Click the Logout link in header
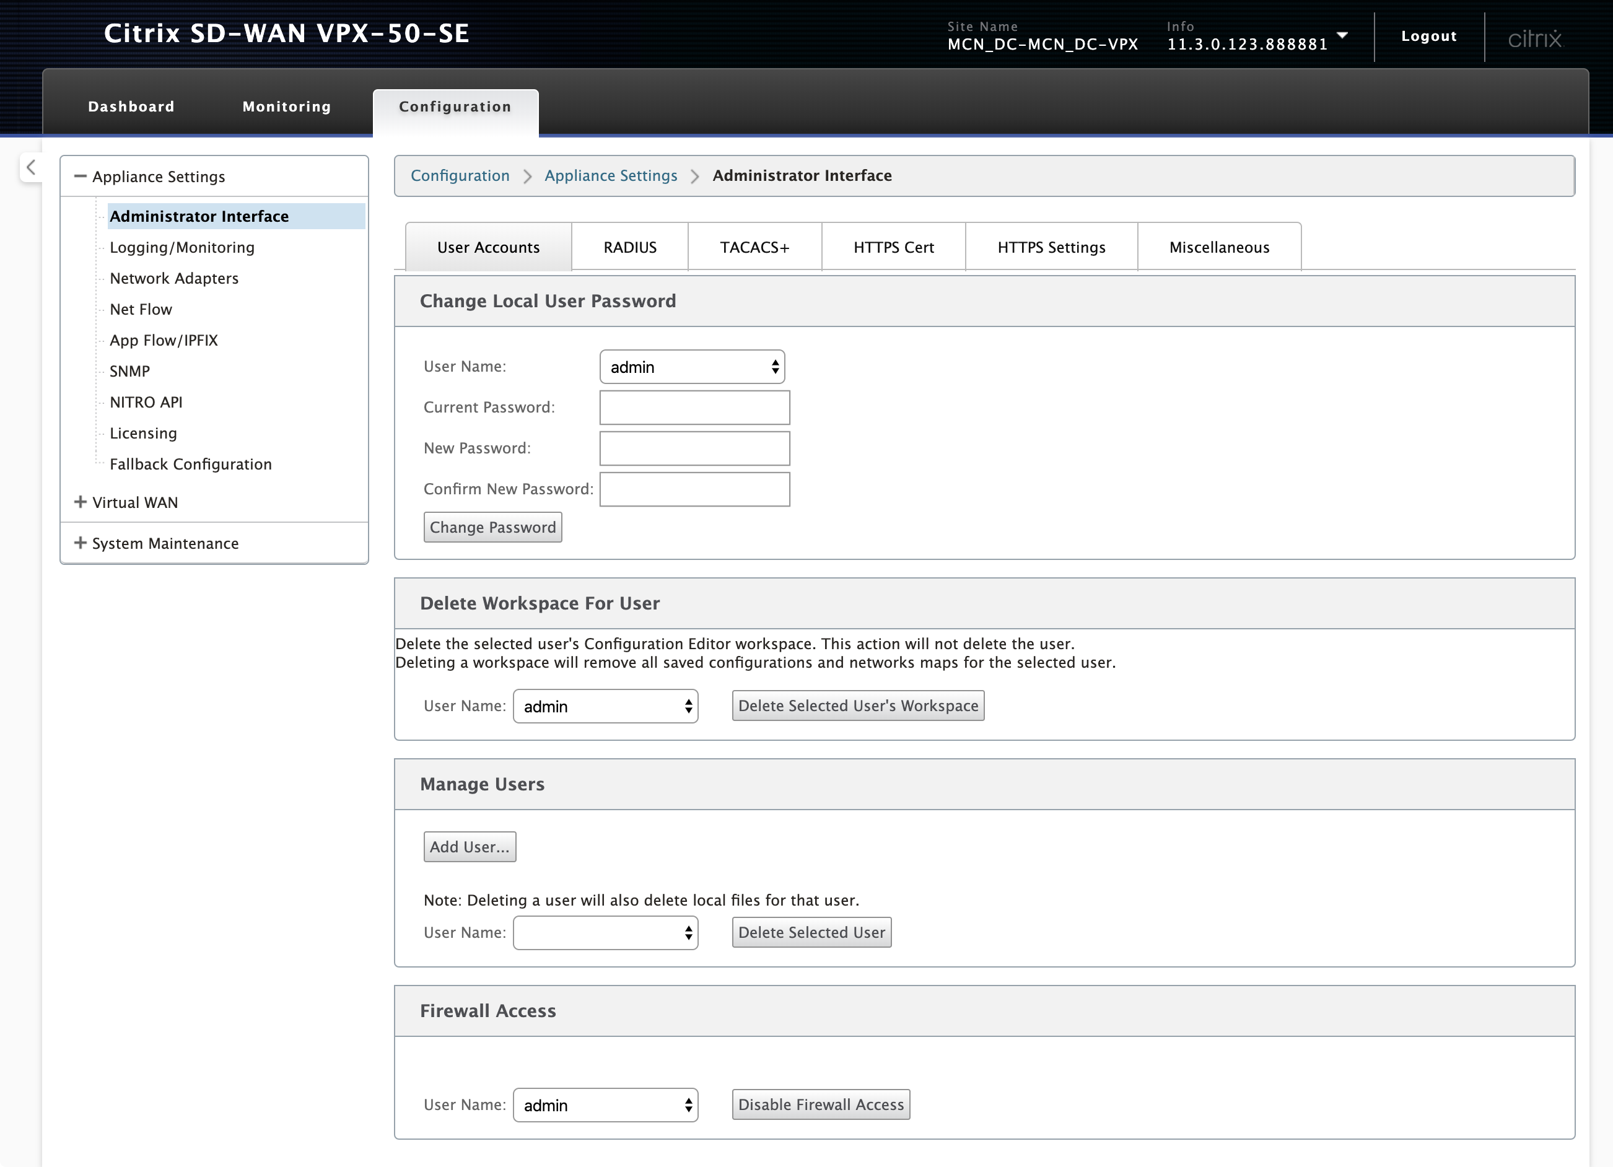Image resolution: width=1613 pixels, height=1167 pixels. (x=1428, y=37)
